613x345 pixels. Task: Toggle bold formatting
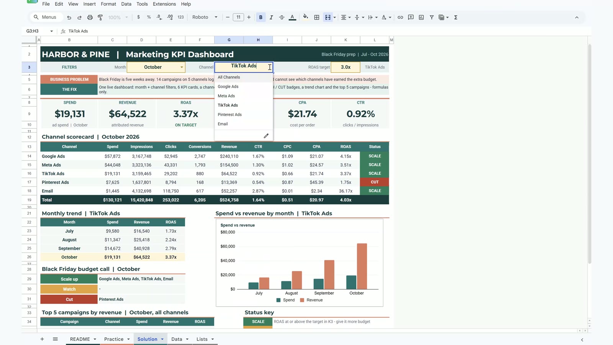point(261,17)
